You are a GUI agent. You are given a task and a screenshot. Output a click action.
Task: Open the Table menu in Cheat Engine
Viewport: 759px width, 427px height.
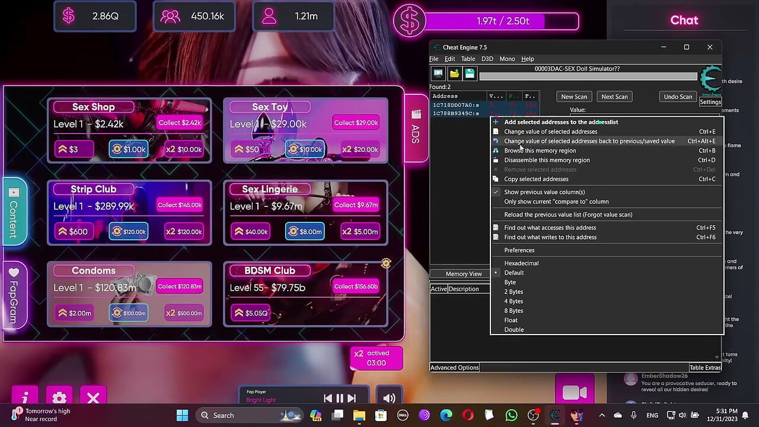pyautogui.click(x=468, y=59)
